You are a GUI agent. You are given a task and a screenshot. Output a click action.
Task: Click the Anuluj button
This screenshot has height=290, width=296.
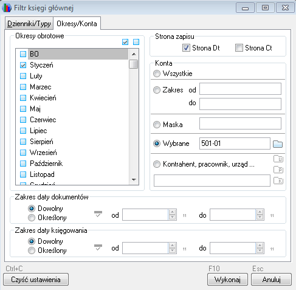pyautogui.click(x=271, y=280)
